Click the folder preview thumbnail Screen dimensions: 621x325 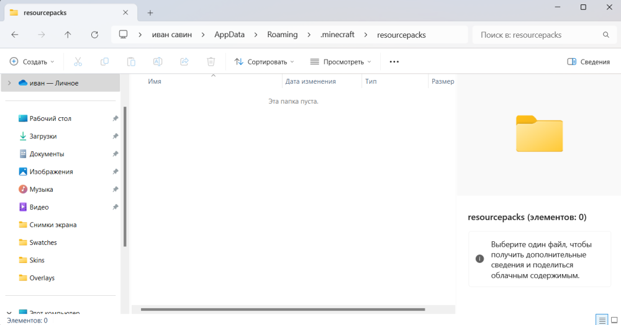[539, 133]
